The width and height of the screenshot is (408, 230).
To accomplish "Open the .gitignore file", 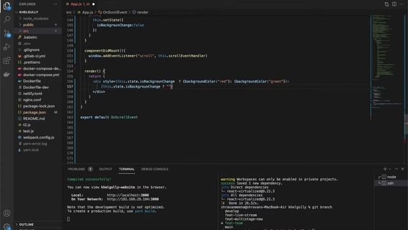I will [x=31, y=50].
